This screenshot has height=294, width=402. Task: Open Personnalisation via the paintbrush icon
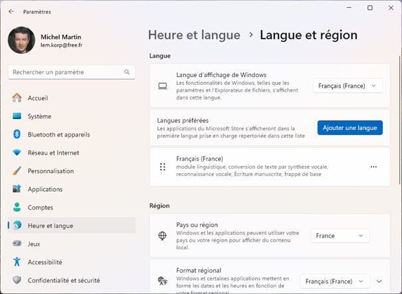[17, 171]
